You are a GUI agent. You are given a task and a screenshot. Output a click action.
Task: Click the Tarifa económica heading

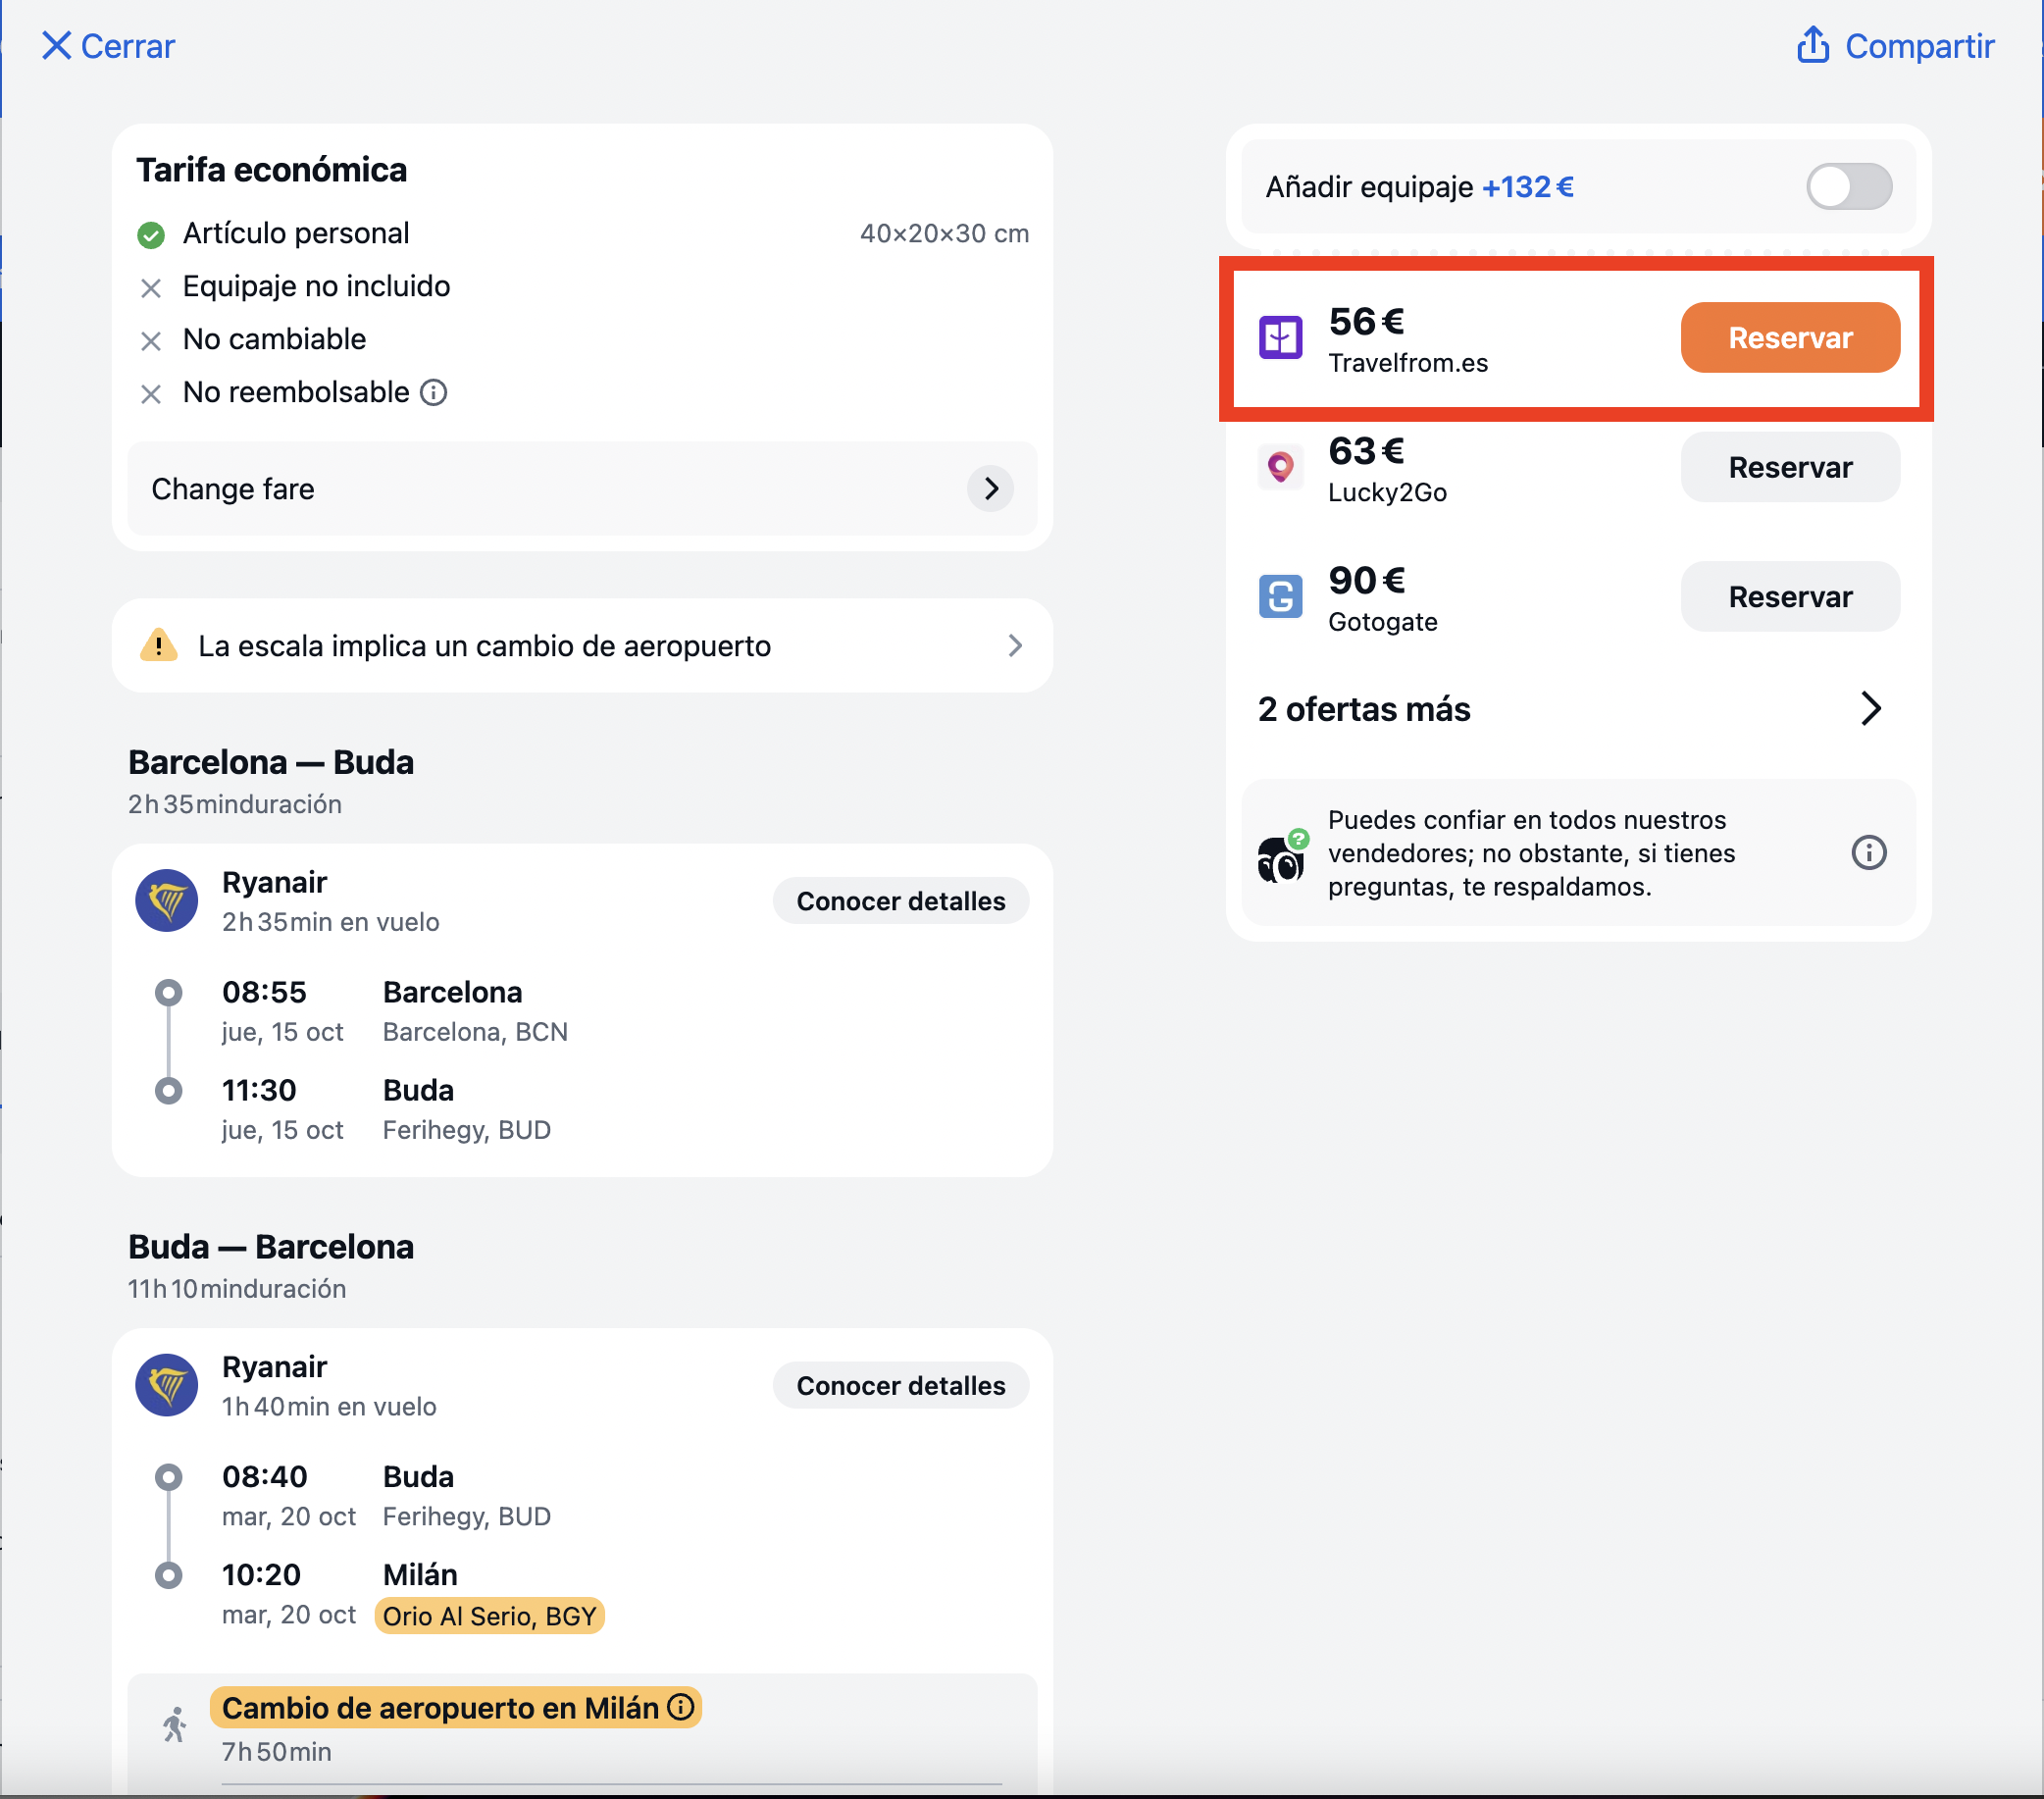pos(272,170)
